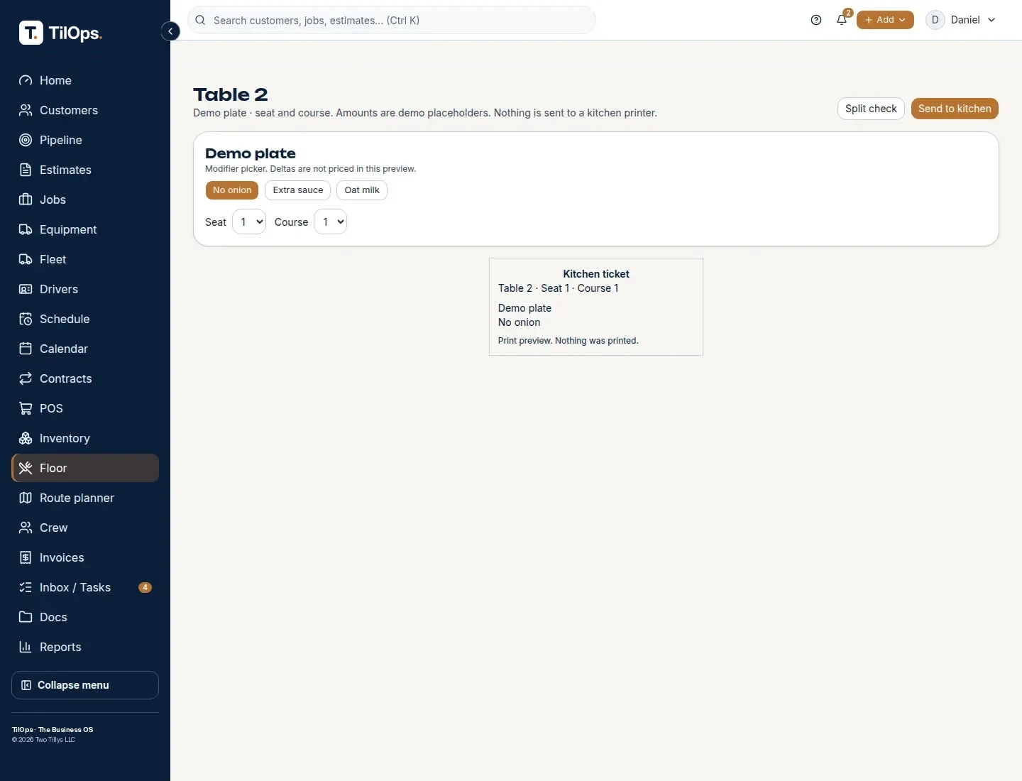
Task: Click the Estimates document icon
Action: coord(26,170)
